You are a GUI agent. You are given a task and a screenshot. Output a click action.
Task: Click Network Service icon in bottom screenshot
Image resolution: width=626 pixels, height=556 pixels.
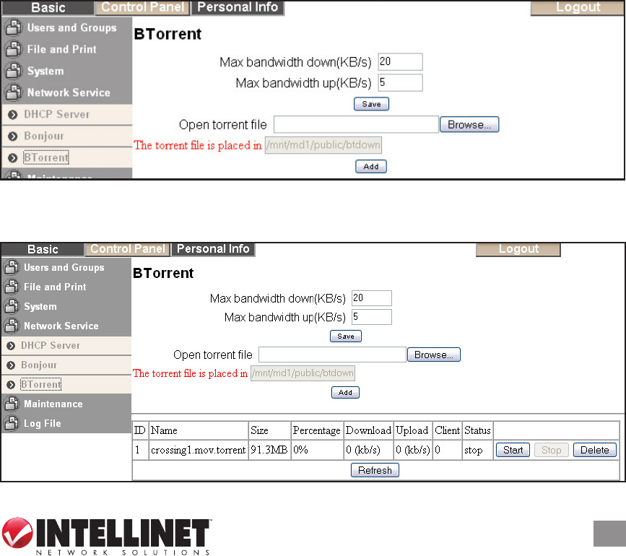click(x=12, y=326)
